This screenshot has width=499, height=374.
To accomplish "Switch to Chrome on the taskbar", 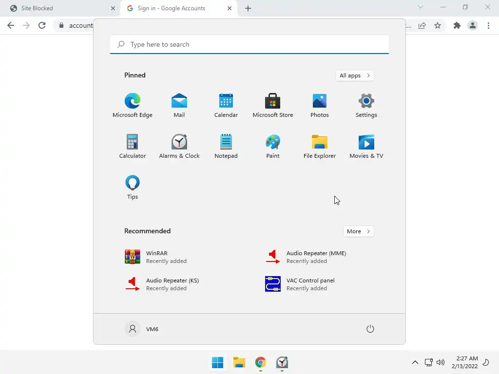I will tap(261, 362).
